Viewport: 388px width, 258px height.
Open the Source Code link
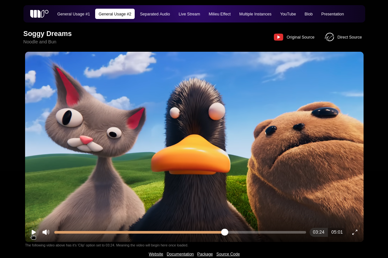pos(228,254)
